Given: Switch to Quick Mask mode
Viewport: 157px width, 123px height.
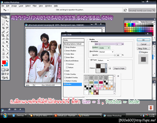Looking at the screenshot, I should coord(7,70).
